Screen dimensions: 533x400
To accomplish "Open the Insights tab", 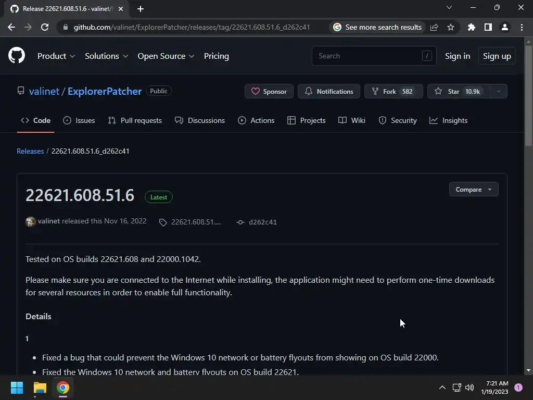I will (448, 120).
